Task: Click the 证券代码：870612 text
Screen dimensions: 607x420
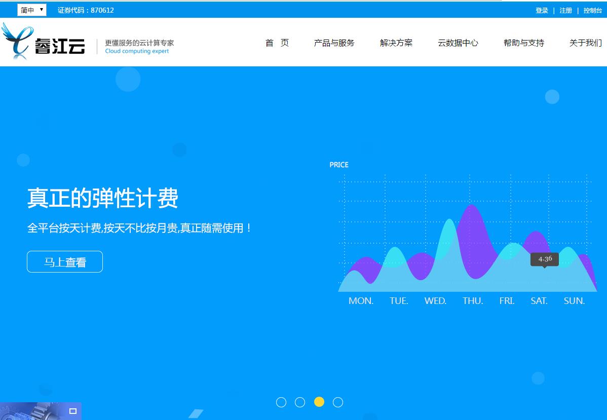Action: [86, 11]
